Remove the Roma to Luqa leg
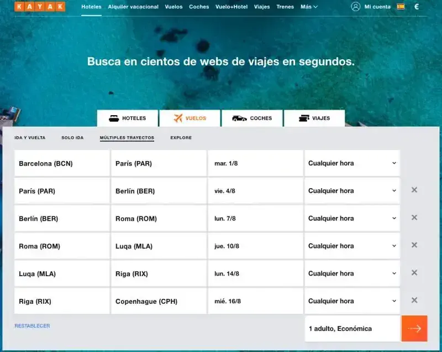The width and height of the screenshot is (442, 352). pos(414,245)
